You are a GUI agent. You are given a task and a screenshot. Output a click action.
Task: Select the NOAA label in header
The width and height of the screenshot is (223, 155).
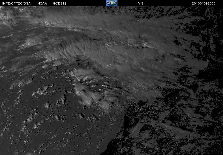tap(42, 3)
